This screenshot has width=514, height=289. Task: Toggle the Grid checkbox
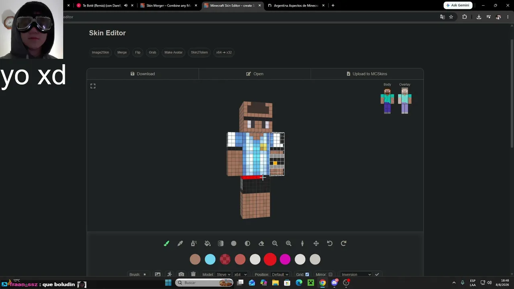tap(307, 275)
